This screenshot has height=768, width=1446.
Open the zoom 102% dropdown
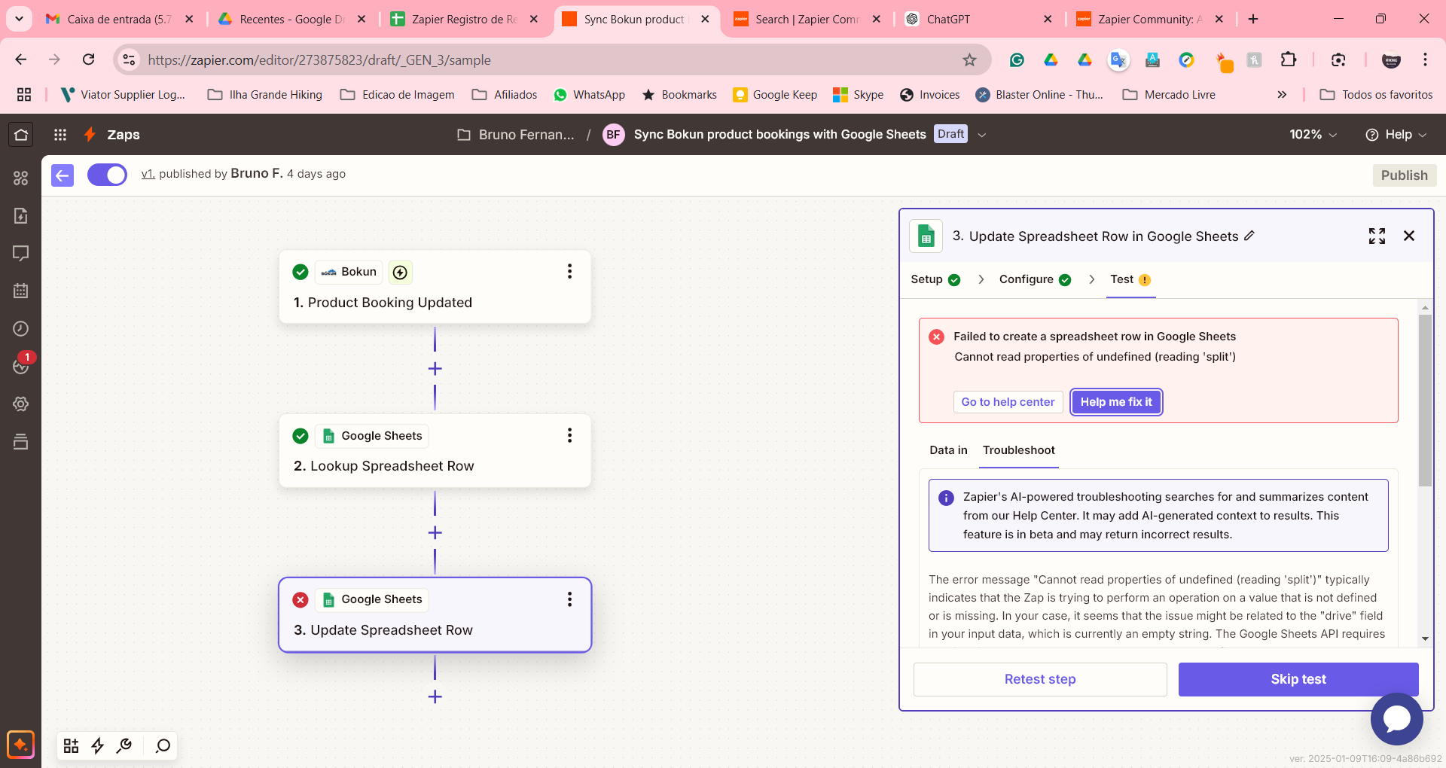pos(1313,135)
